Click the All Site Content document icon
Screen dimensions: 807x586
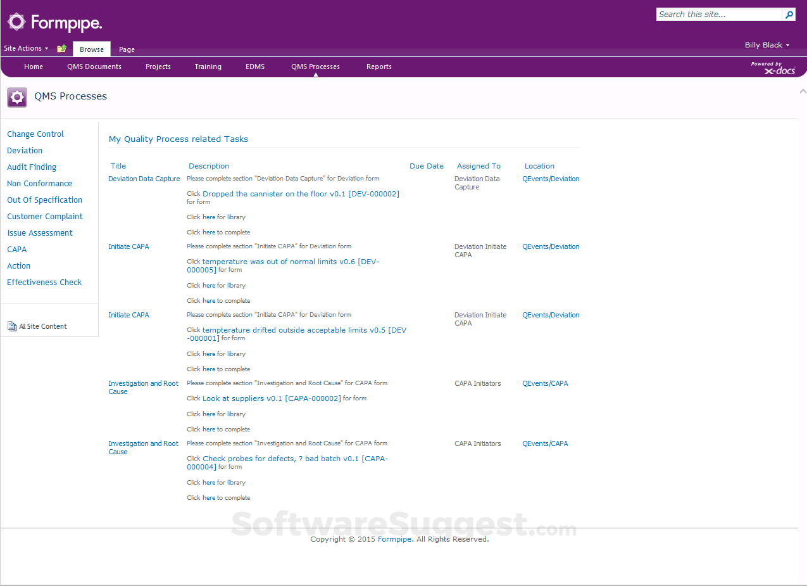[12, 326]
